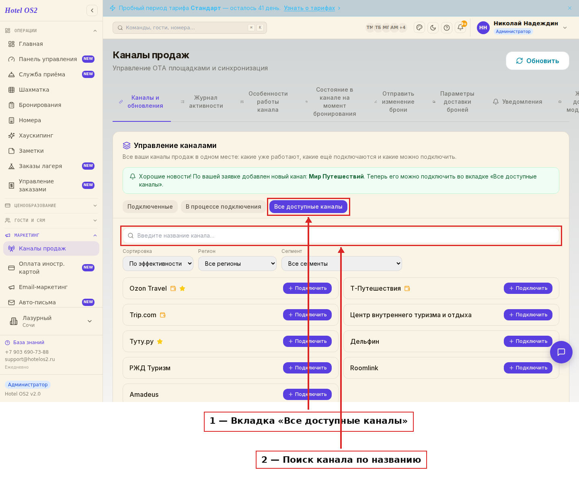
Task: Open the Все регионы region dropdown
Action: coord(237,264)
